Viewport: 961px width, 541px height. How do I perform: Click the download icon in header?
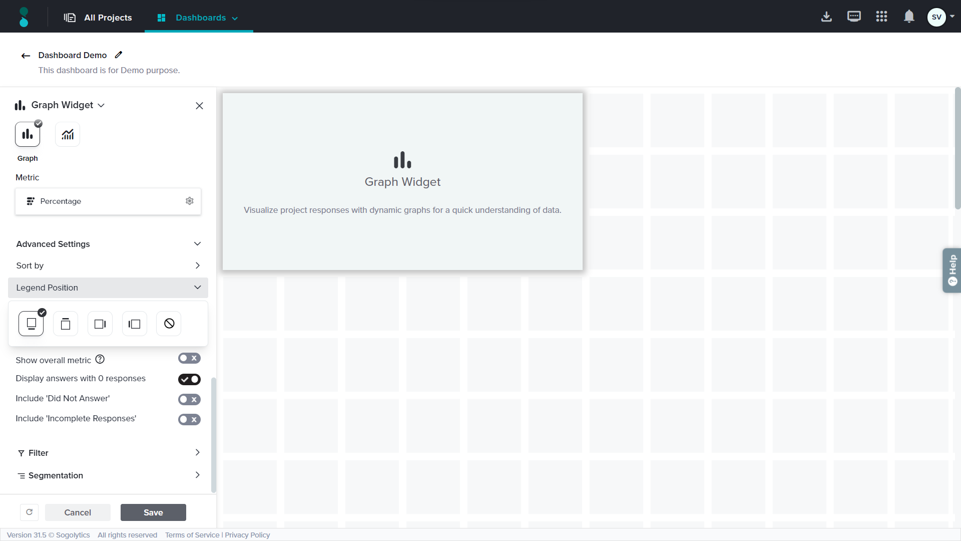pos(826,17)
